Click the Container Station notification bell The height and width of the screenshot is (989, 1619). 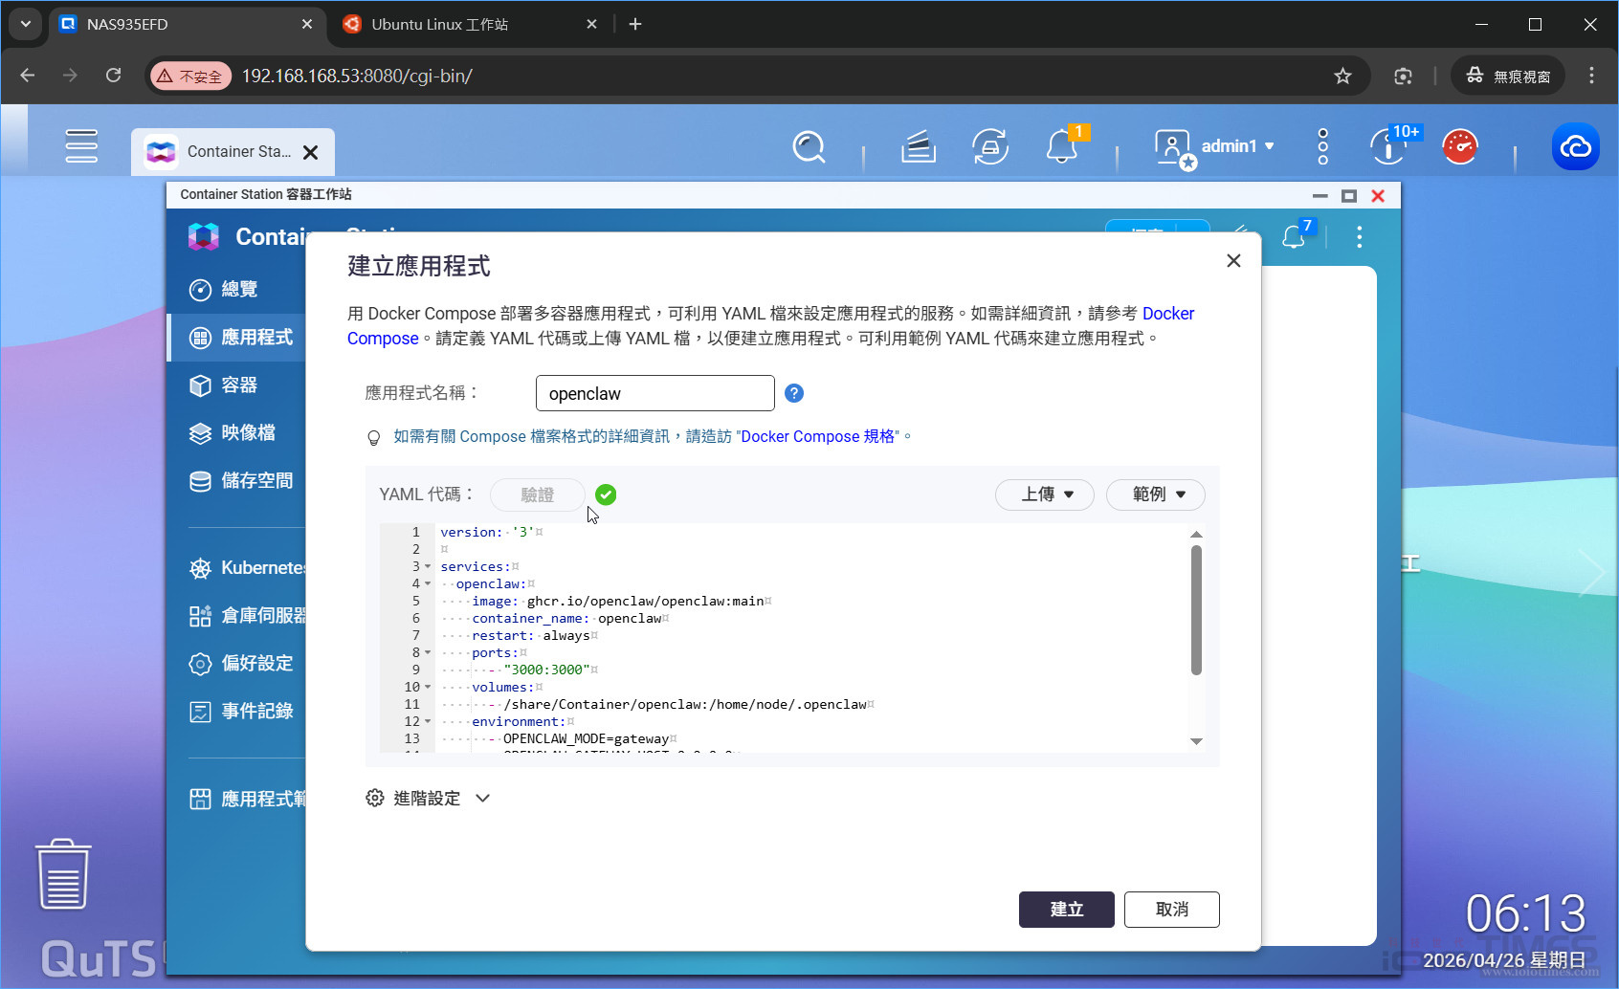pos(1294,236)
